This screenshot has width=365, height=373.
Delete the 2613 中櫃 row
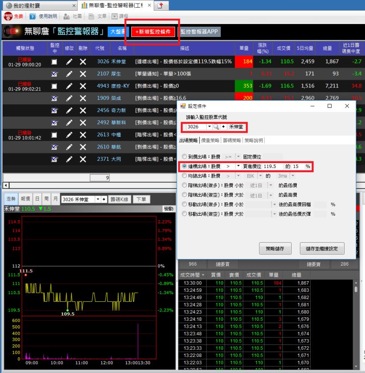click(83, 135)
